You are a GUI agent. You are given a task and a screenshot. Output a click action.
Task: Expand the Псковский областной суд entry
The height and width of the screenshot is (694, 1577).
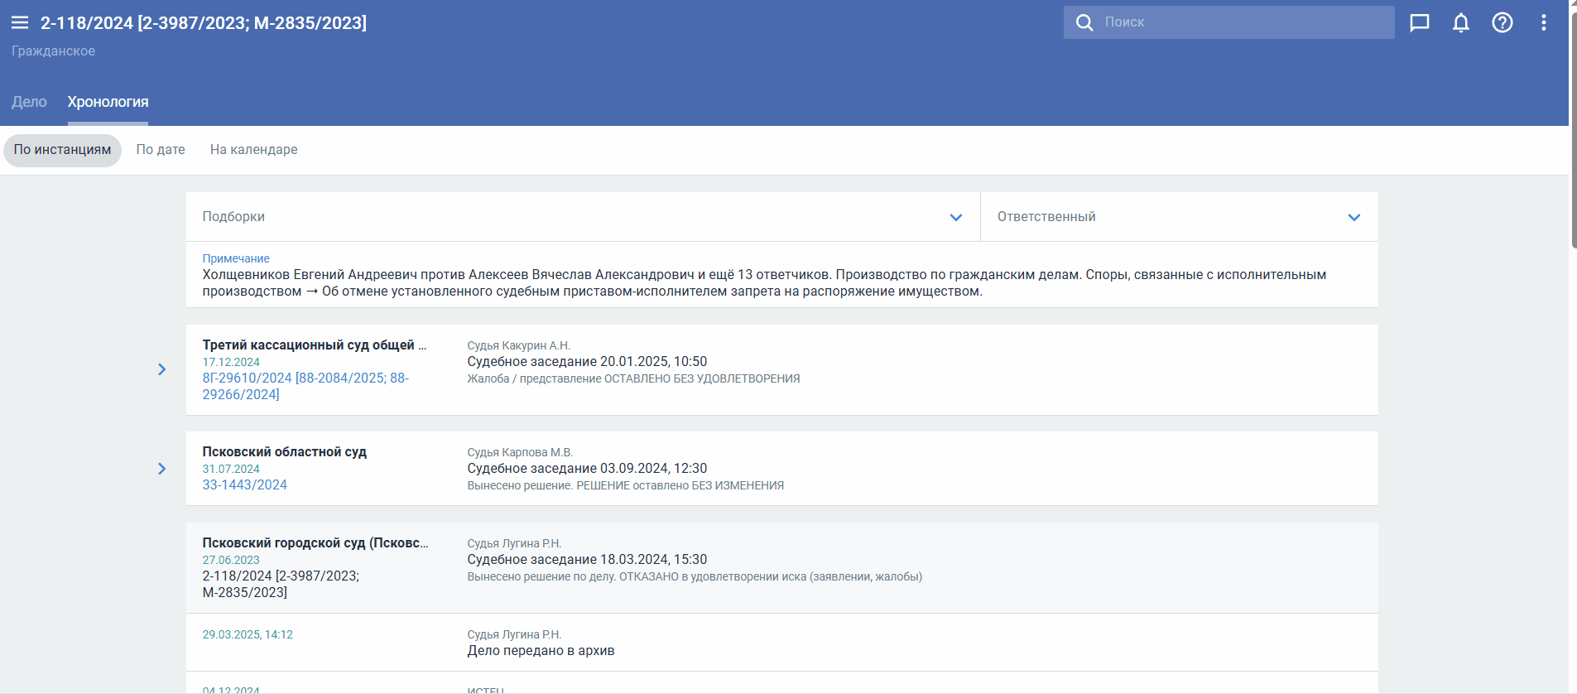click(162, 469)
